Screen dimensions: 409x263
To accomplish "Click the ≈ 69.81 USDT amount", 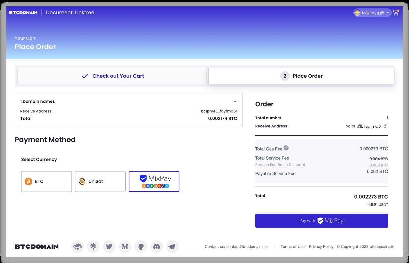I will tap(377, 205).
